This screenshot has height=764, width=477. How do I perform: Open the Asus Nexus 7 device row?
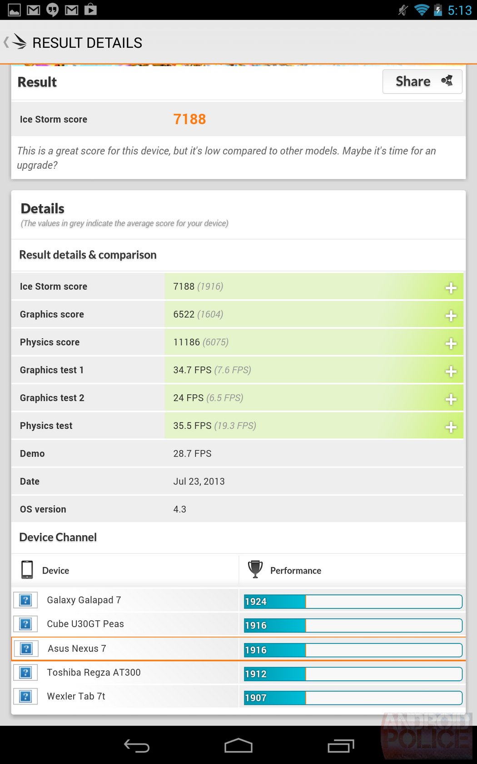click(76, 648)
